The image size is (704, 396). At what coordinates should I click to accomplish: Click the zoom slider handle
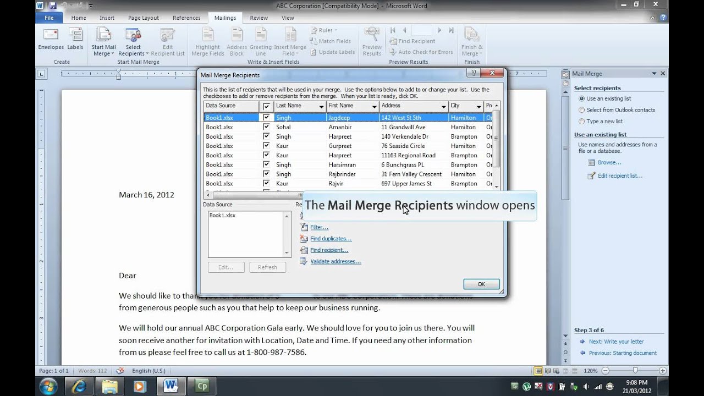click(635, 371)
